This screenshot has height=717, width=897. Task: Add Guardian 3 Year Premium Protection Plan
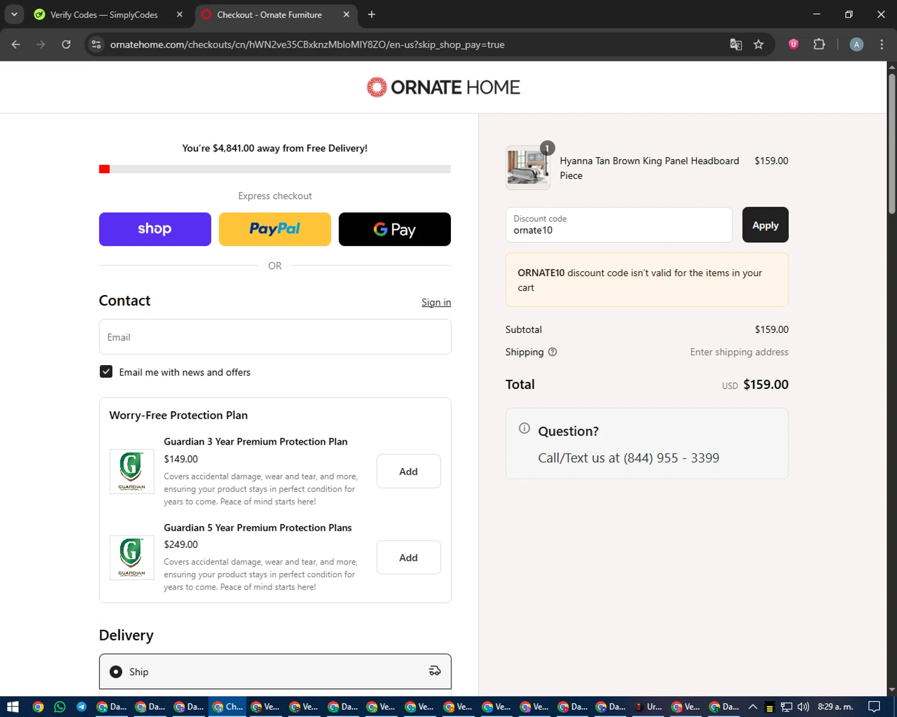click(408, 471)
